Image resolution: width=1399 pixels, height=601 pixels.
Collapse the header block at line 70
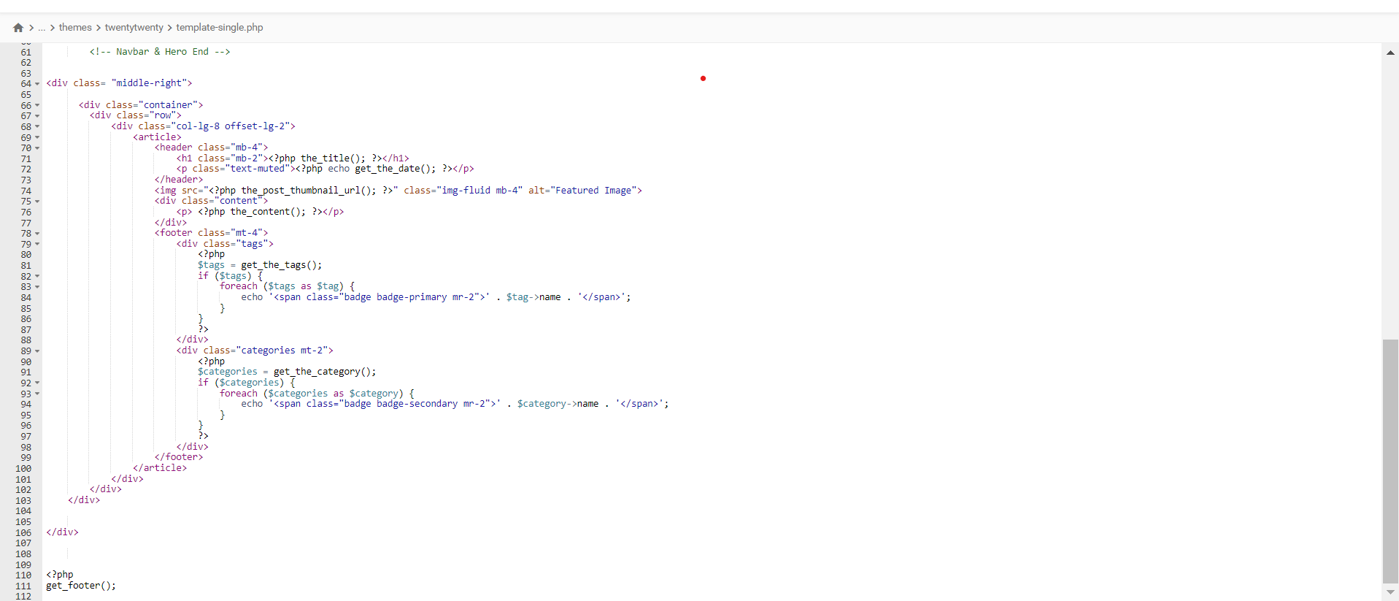point(37,148)
